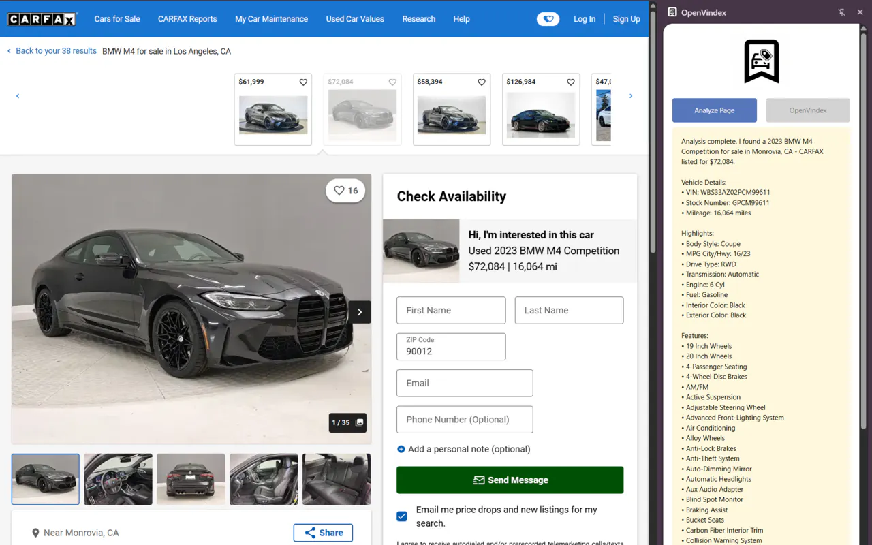The width and height of the screenshot is (872, 545).
Task: Toggle email me price drops checkbox
Action: click(x=402, y=516)
